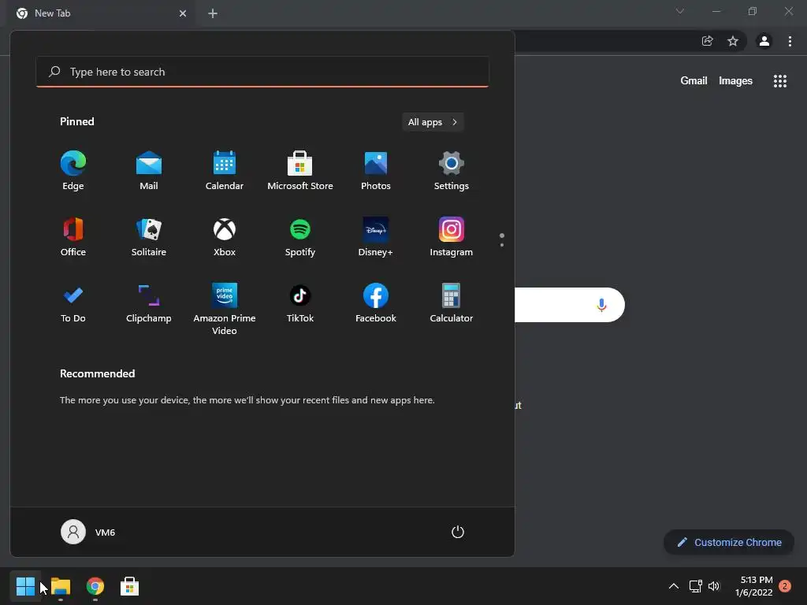The width and height of the screenshot is (807, 605).
Task: Switch to Chrome on the taskbar
Action: tap(95, 586)
